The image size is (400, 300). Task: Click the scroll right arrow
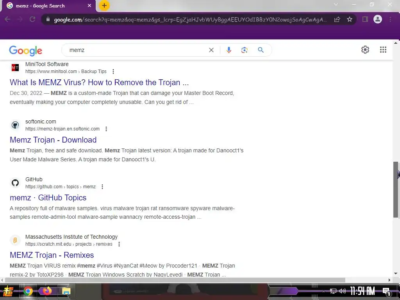click(389, 280)
